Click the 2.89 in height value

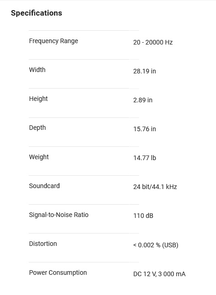point(143,100)
